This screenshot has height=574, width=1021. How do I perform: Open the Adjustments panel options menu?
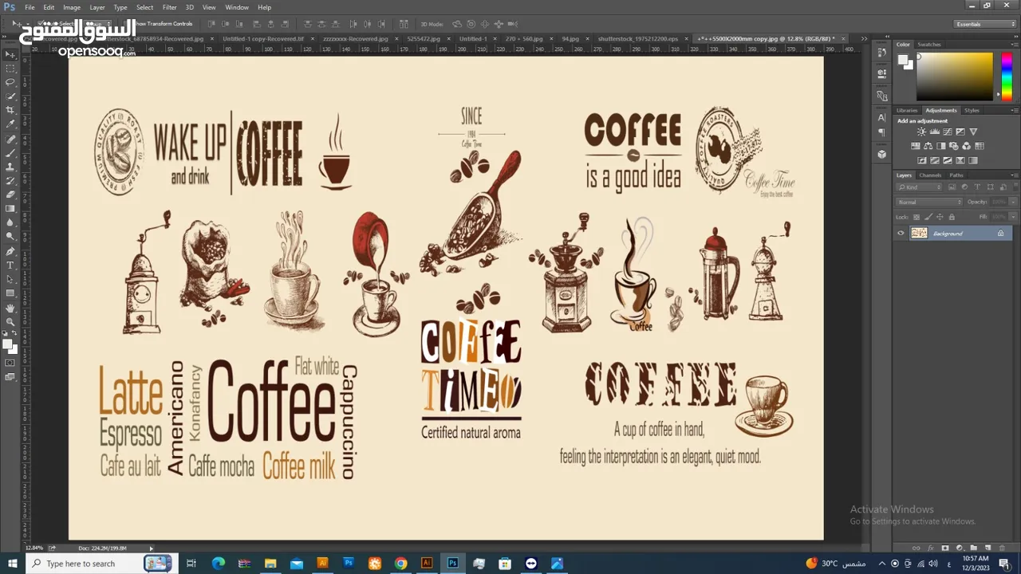click(1014, 110)
